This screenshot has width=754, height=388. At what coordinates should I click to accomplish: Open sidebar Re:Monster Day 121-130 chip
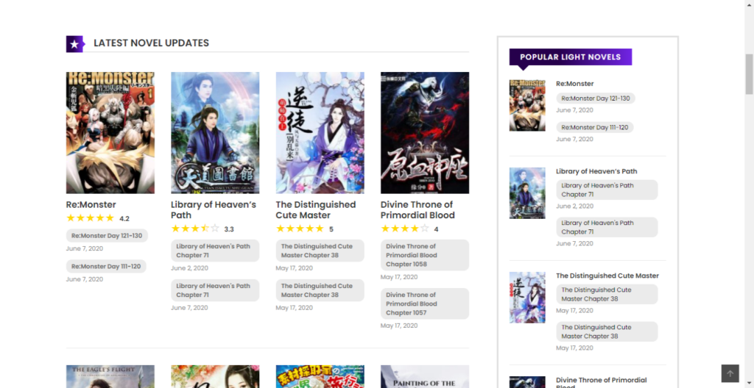point(596,98)
